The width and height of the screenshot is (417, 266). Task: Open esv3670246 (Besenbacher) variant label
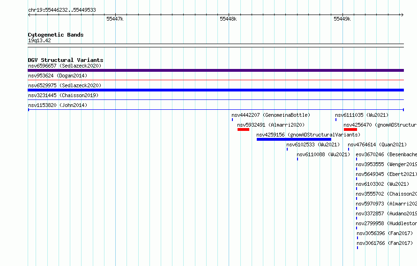pyautogui.click(x=387, y=154)
